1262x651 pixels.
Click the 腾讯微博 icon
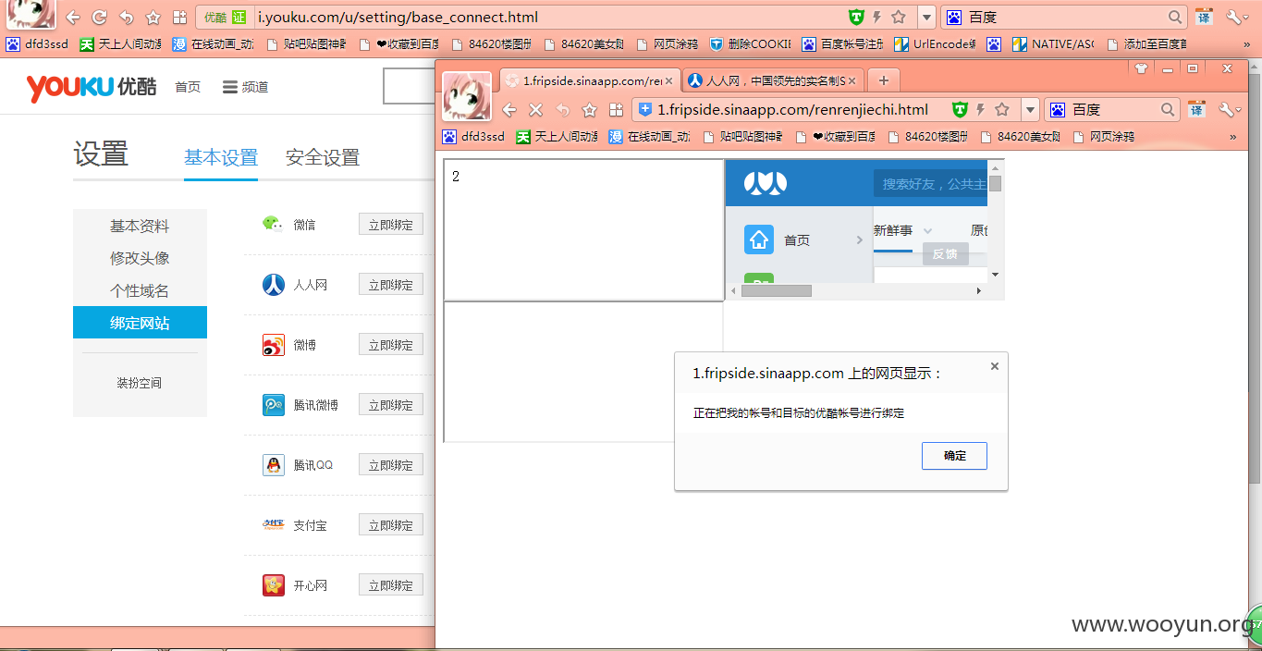pos(273,405)
